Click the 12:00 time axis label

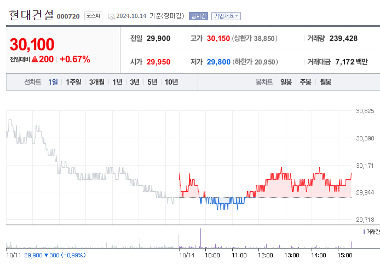click(266, 255)
